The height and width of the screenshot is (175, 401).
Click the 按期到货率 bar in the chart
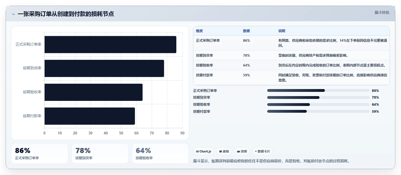pos(104,68)
